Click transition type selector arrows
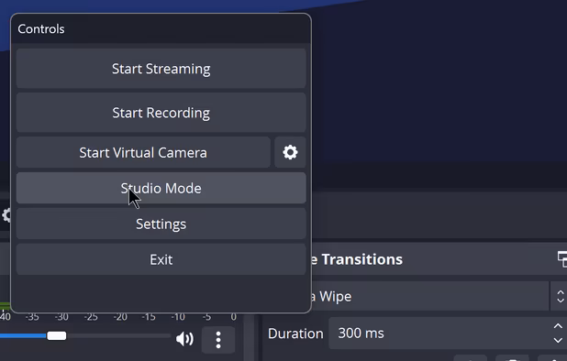 560,296
